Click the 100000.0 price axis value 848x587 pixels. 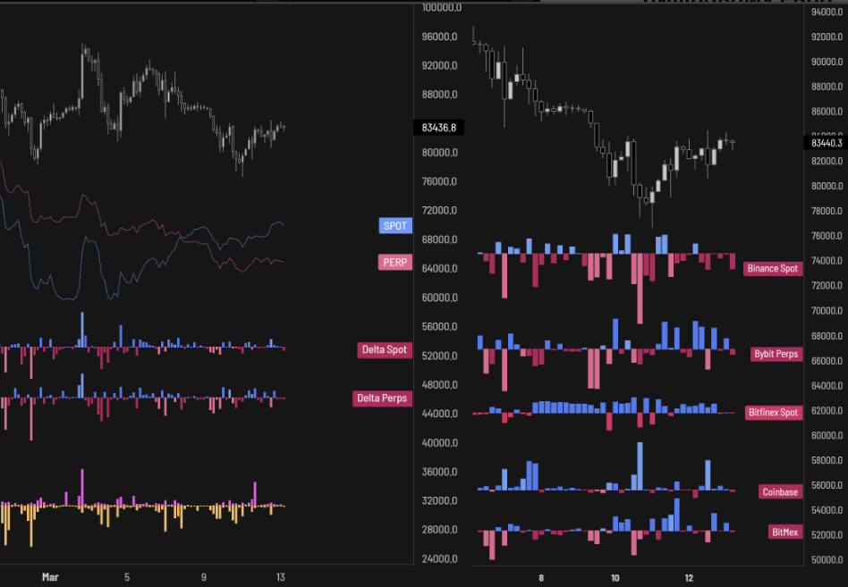coord(442,7)
